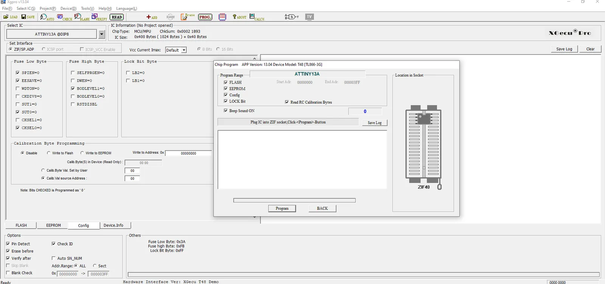
Task: Click the READ toolbar button
Action: tap(117, 17)
